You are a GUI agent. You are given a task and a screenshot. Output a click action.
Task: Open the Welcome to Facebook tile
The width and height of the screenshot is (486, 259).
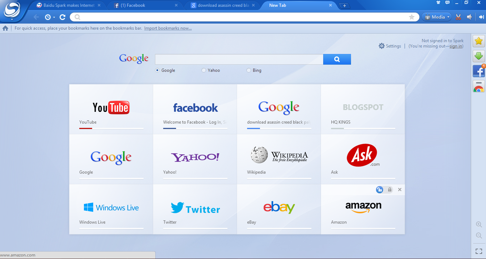pos(195,109)
